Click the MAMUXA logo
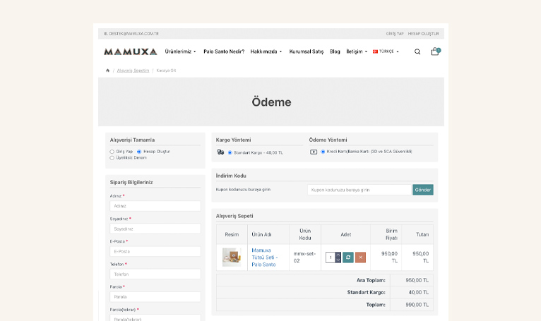 tap(130, 52)
